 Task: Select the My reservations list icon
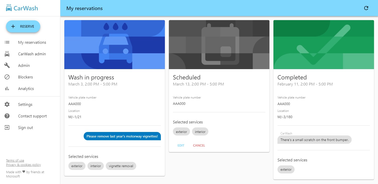pyautogui.click(x=8, y=42)
